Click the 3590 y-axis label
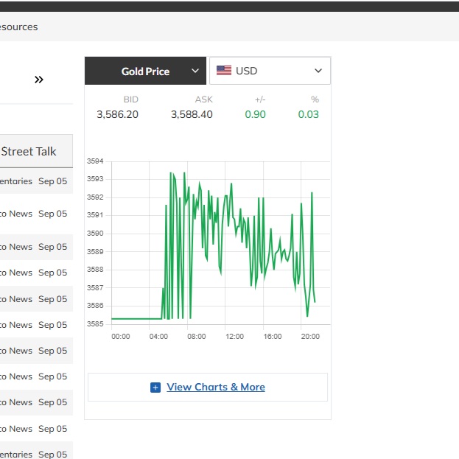The image size is (459, 459). 95,234
